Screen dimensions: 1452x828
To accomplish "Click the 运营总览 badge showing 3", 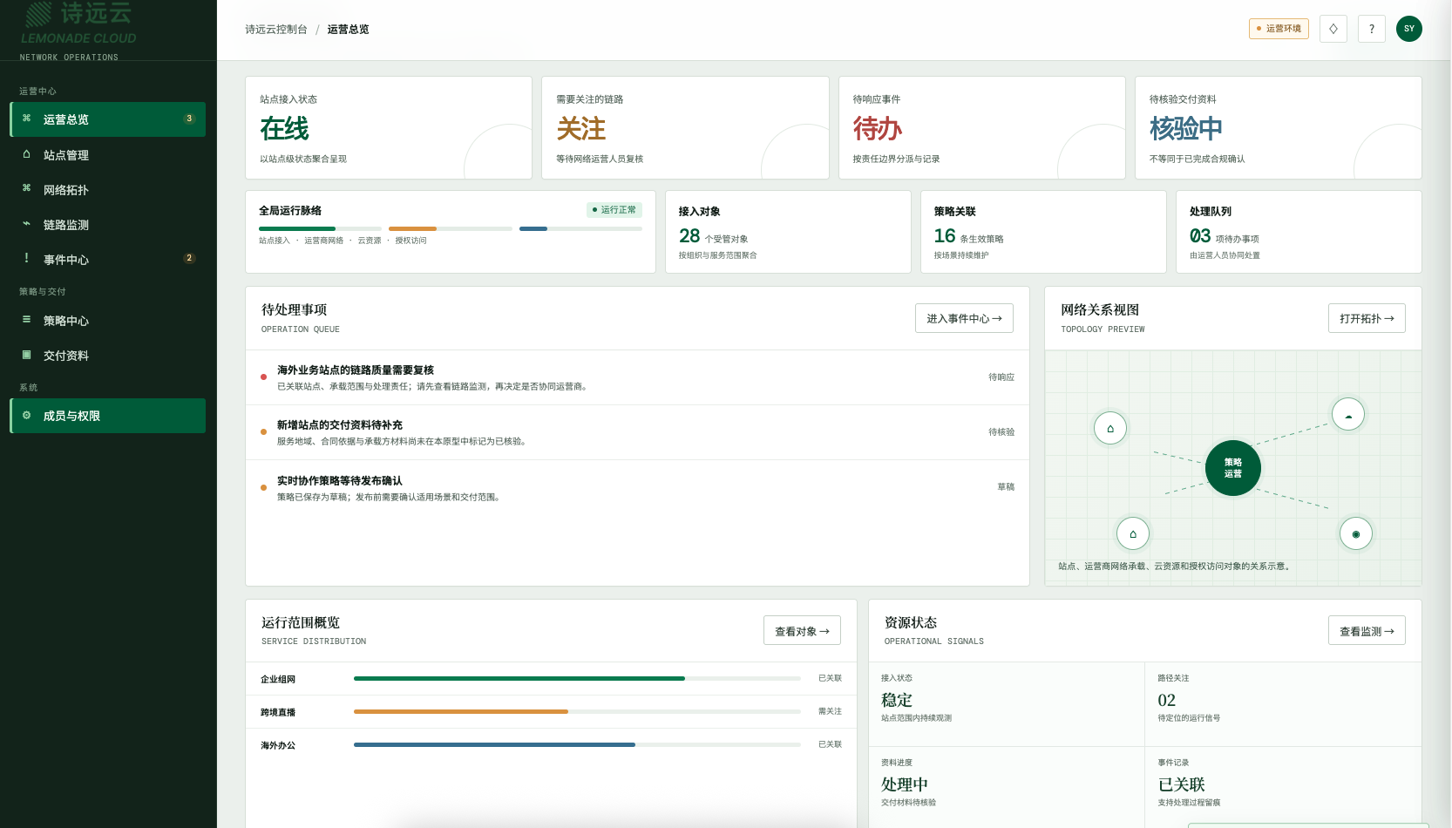I will click(189, 119).
